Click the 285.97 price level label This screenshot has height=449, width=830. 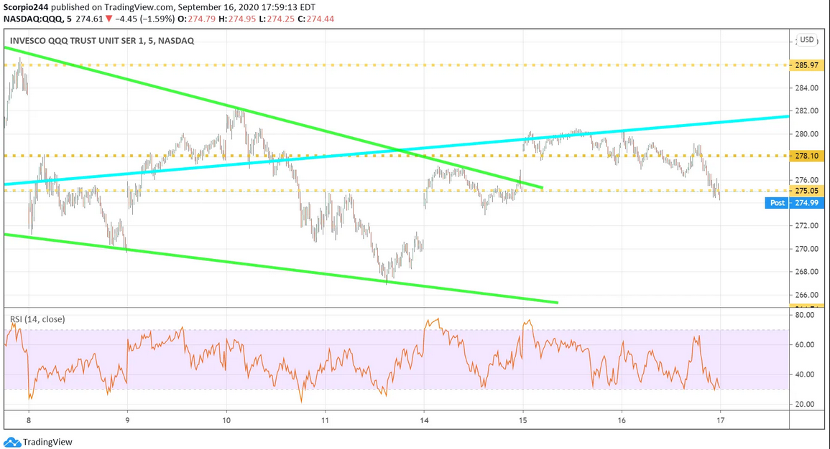(806, 65)
